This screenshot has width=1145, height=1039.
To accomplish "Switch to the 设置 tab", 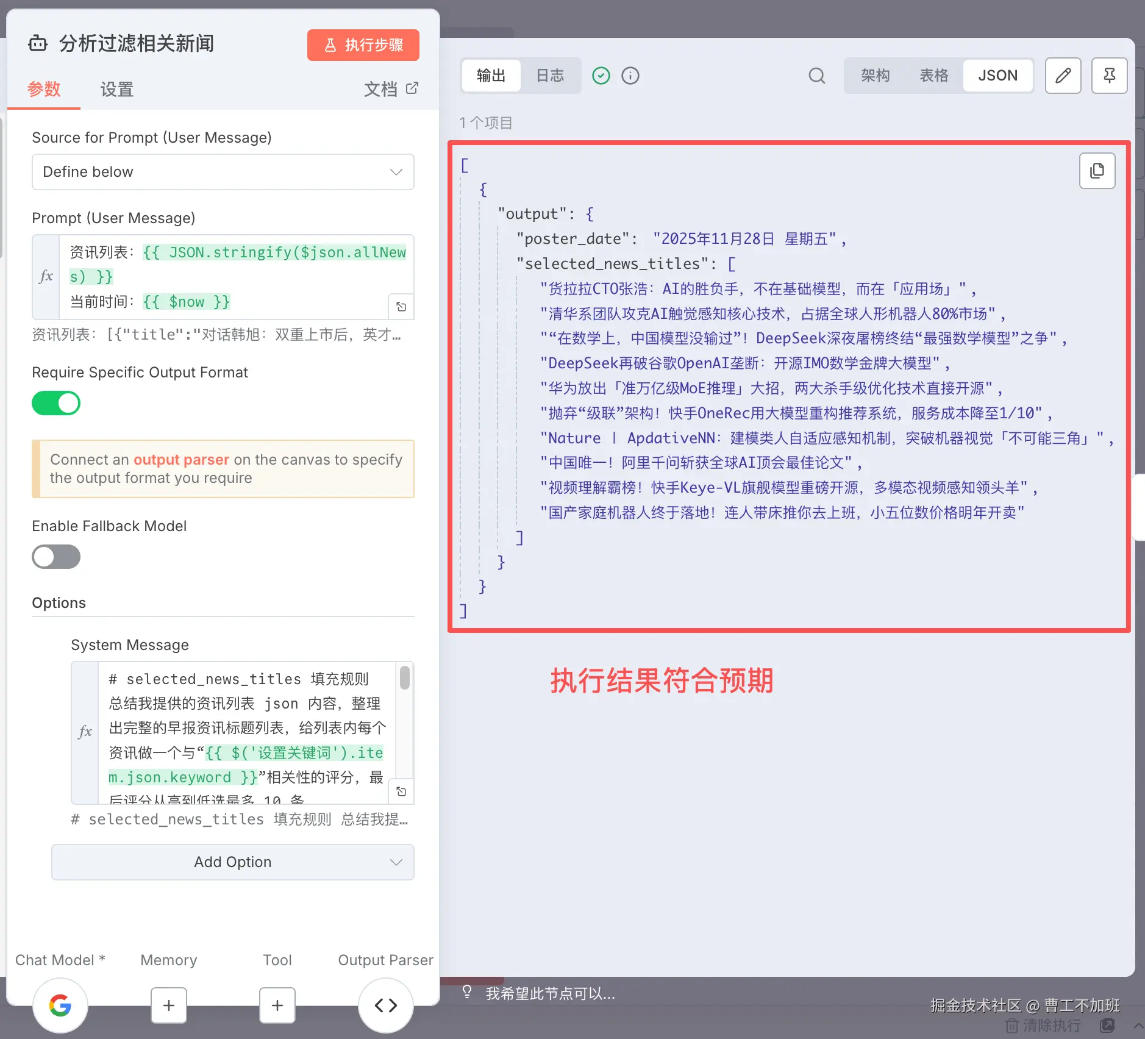I will point(116,90).
